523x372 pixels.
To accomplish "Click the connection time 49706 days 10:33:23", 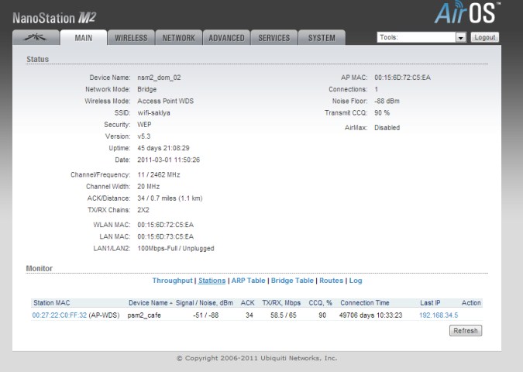I will tap(370, 315).
